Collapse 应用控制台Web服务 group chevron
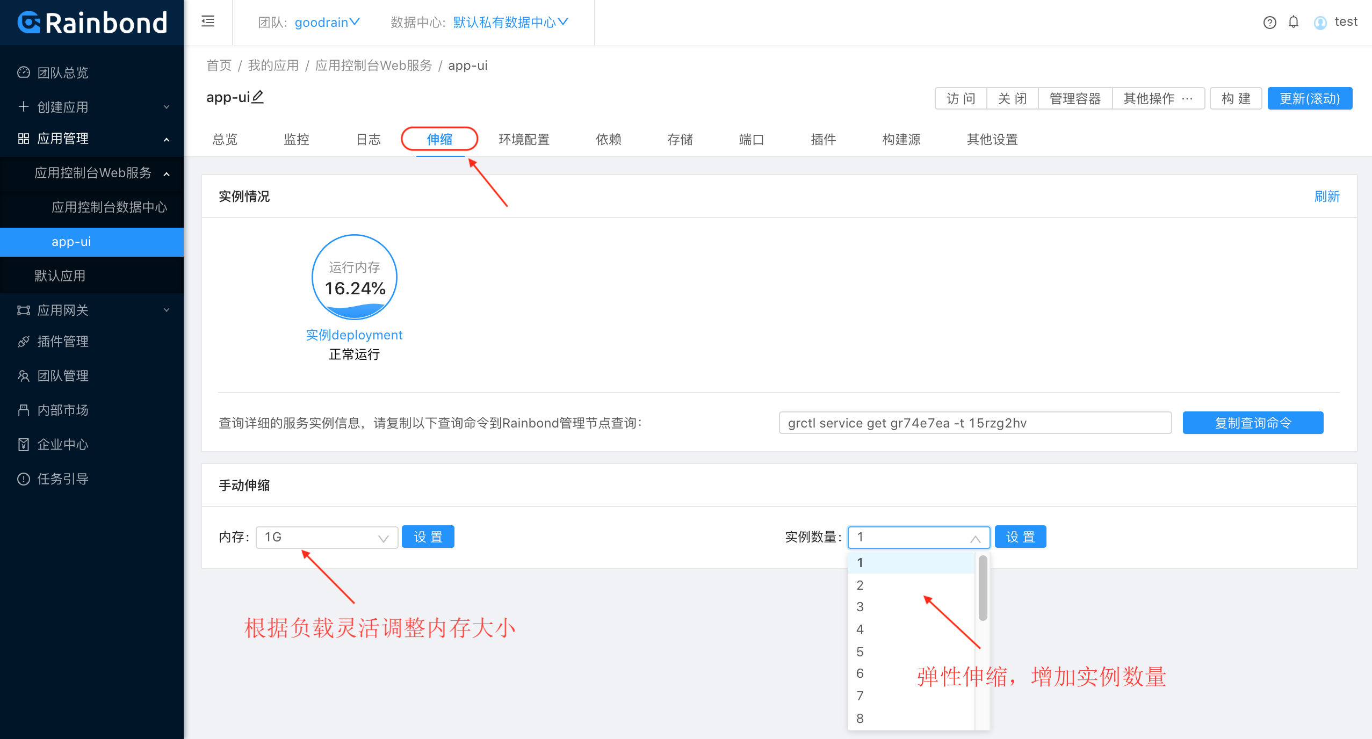The width and height of the screenshot is (1372, 739). click(167, 173)
